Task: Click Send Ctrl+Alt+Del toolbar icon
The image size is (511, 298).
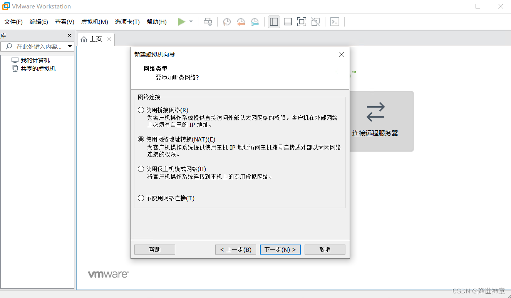Action: point(208,22)
